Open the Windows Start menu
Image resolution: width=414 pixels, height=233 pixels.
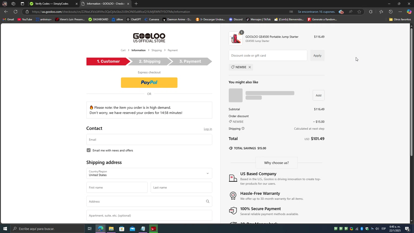click(5, 229)
